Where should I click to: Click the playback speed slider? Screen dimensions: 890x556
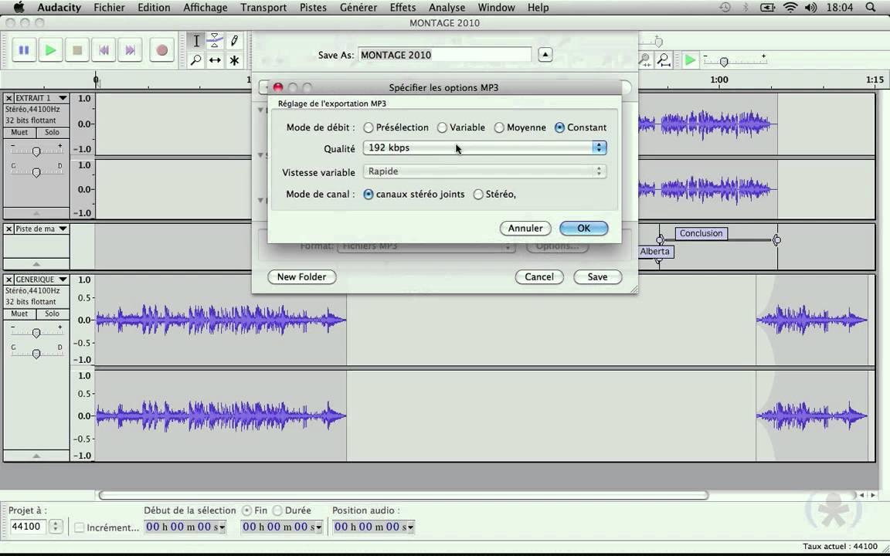point(735,60)
